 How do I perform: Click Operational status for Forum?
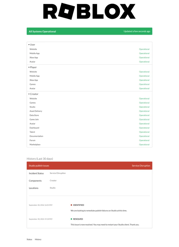coord(144,140)
